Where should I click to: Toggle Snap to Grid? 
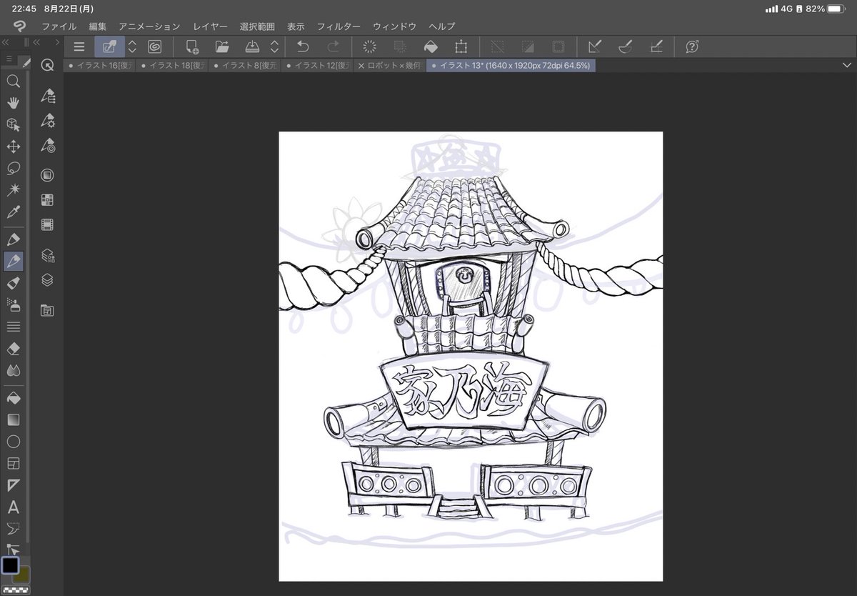pyautogui.click(x=656, y=46)
